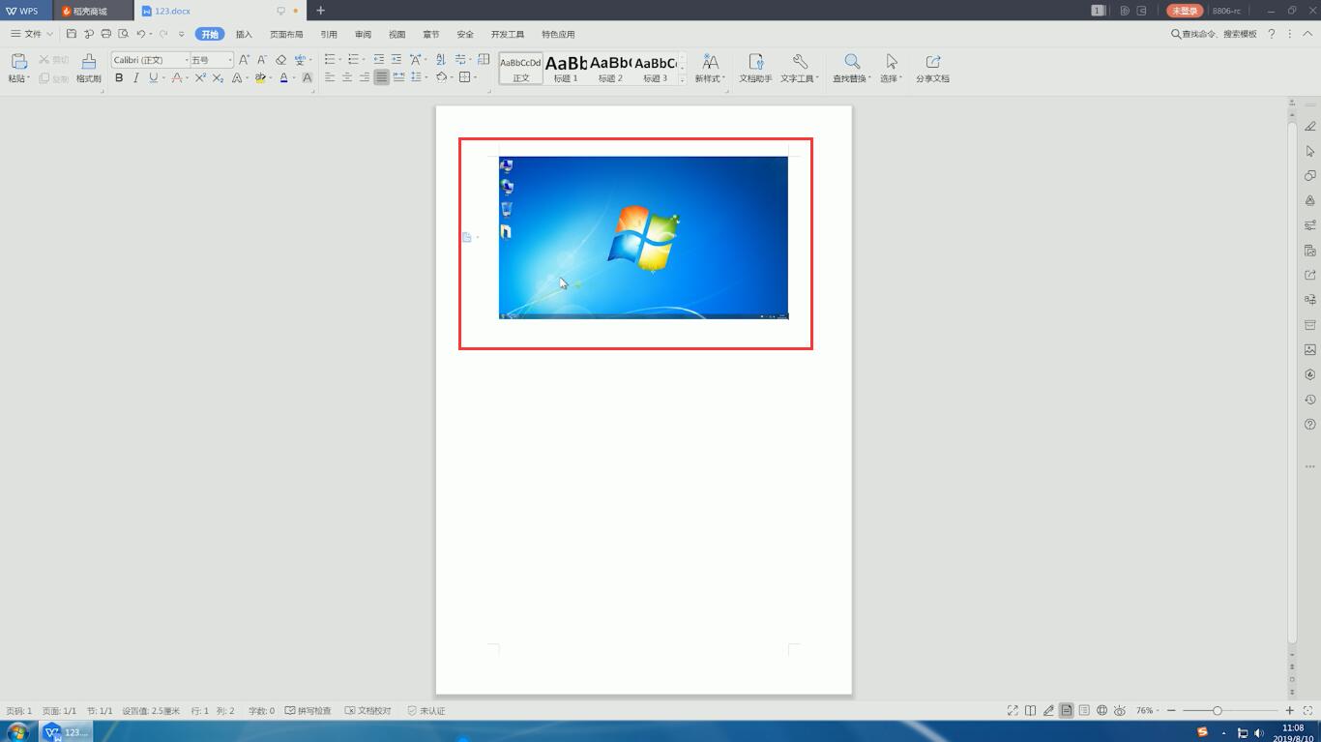Apply Superscript formatting

(200, 78)
